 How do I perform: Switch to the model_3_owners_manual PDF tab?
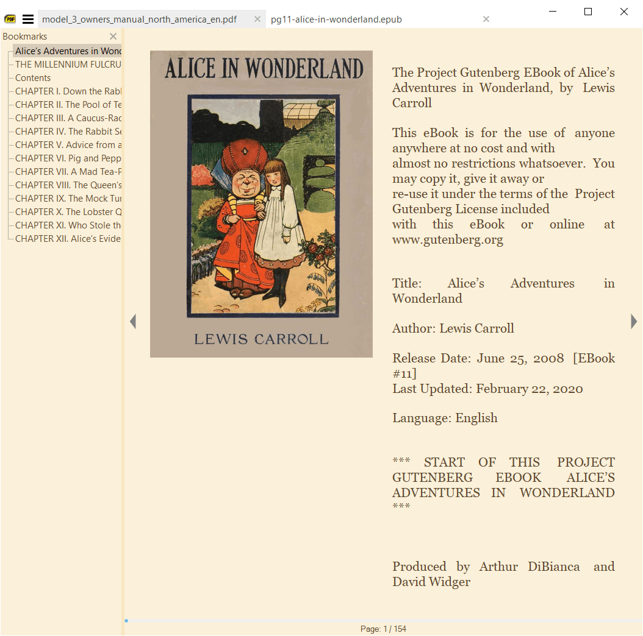(x=139, y=19)
